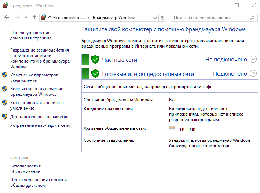Viewport: 260px width, 193px height.
Task: Click the Forward navigation arrow
Action: point(17,17)
